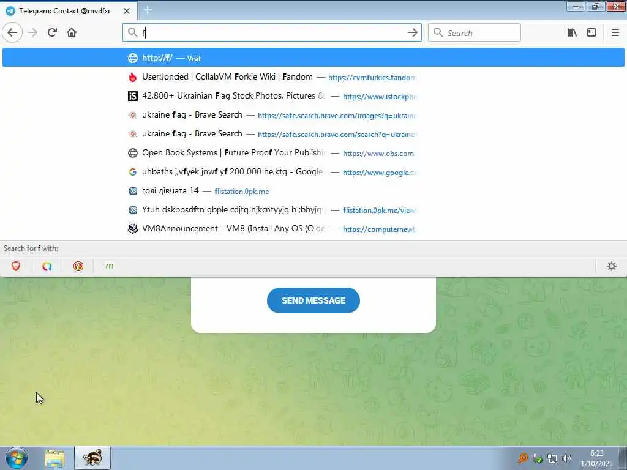627x470 pixels.
Task: Click the iStock favicon in suggestions
Action: (132, 96)
